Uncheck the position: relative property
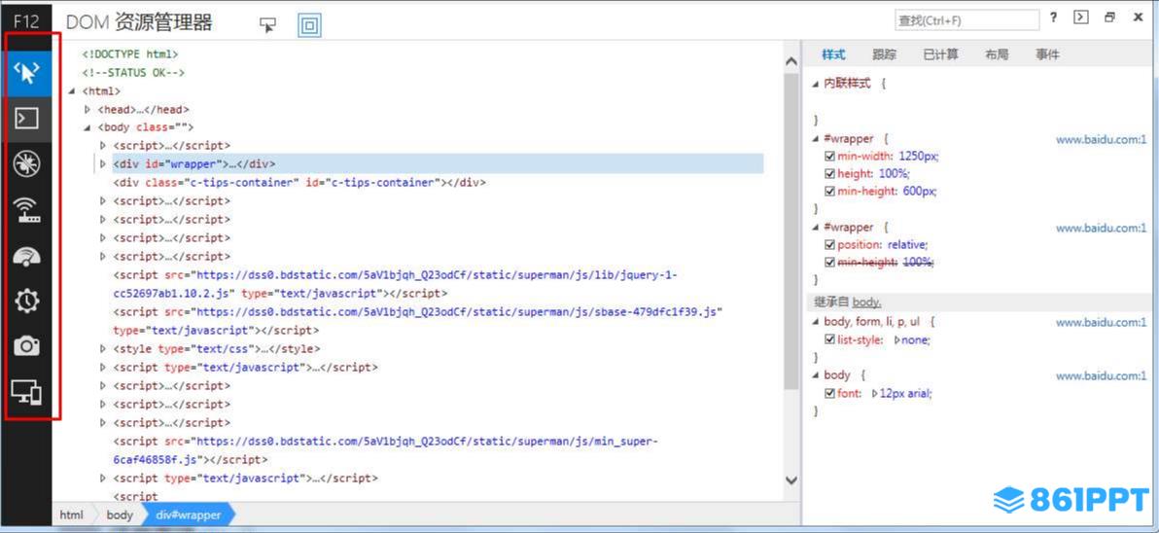Image resolution: width=1159 pixels, height=533 pixels. [x=829, y=245]
